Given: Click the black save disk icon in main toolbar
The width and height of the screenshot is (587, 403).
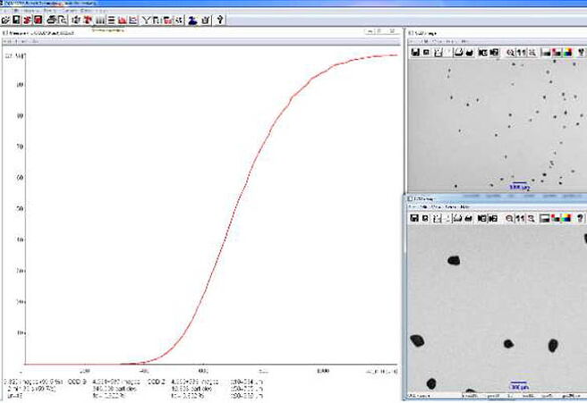Looking at the screenshot, I should (16, 20).
